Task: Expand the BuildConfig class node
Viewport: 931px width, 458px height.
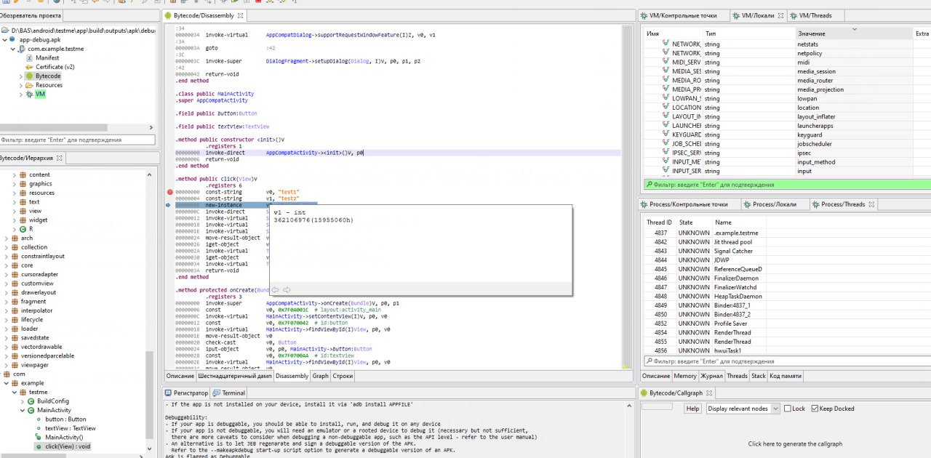Action: click(x=23, y=401)
